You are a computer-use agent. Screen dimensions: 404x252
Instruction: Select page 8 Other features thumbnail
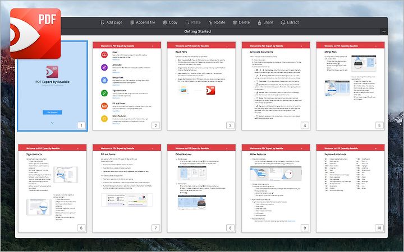coord(201,188)
